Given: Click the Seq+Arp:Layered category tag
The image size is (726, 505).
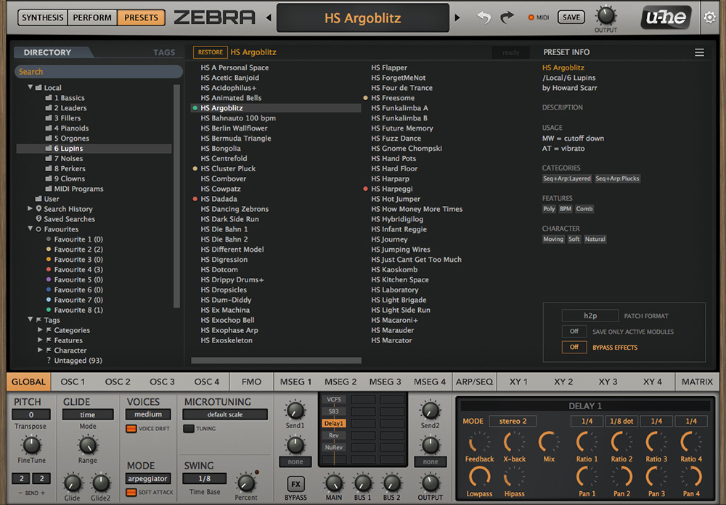Looking at the screenshot, I should pyautogui.click(x=567, y=178).
